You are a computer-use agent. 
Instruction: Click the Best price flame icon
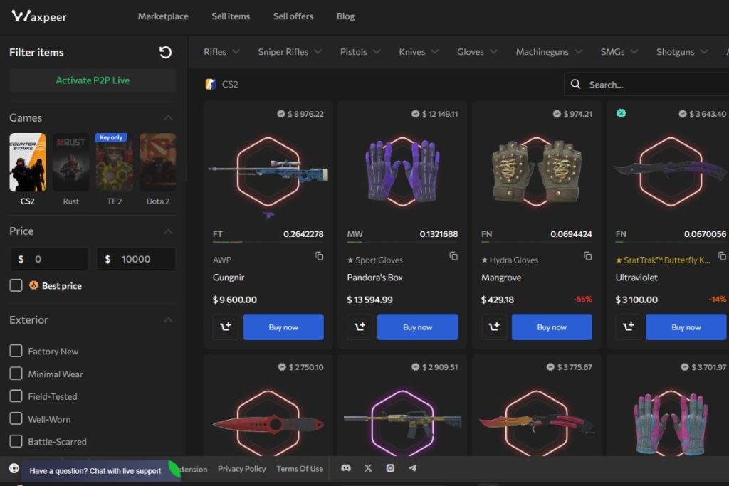[33, 285]
